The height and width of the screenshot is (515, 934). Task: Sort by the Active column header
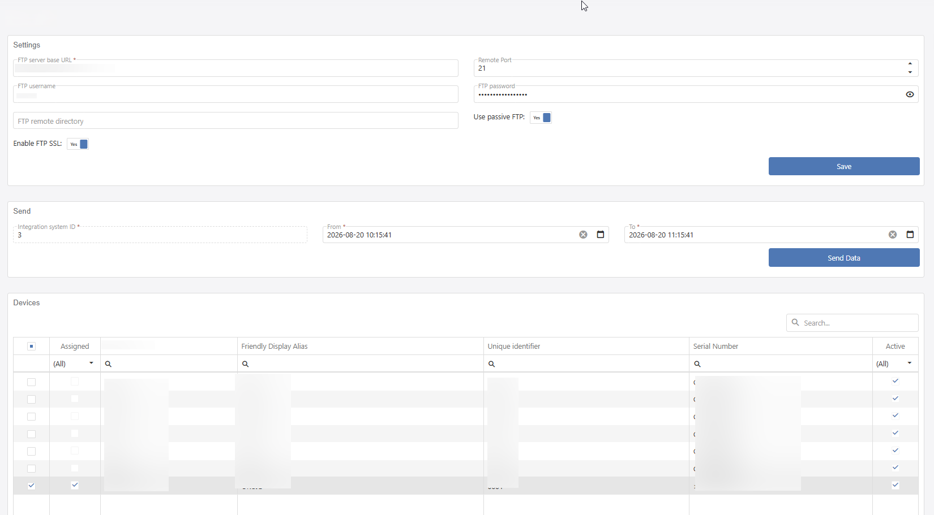pyautogui.click(x=895, y=347)
